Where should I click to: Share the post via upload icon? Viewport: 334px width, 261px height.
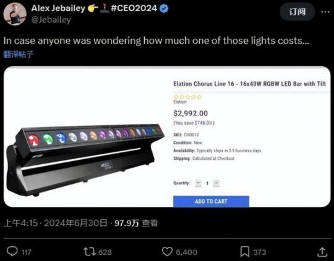pyautogui.click(x=322, y=252)
